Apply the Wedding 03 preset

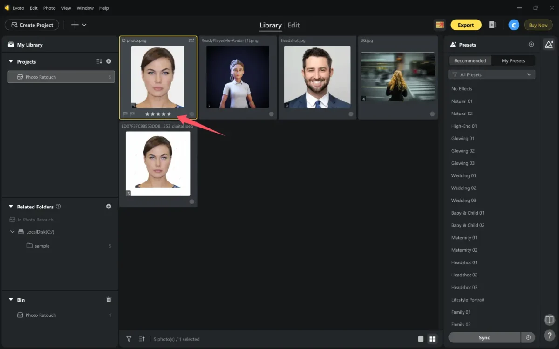(x=464, y=201)
